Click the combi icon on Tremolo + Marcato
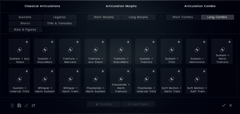 70,50
